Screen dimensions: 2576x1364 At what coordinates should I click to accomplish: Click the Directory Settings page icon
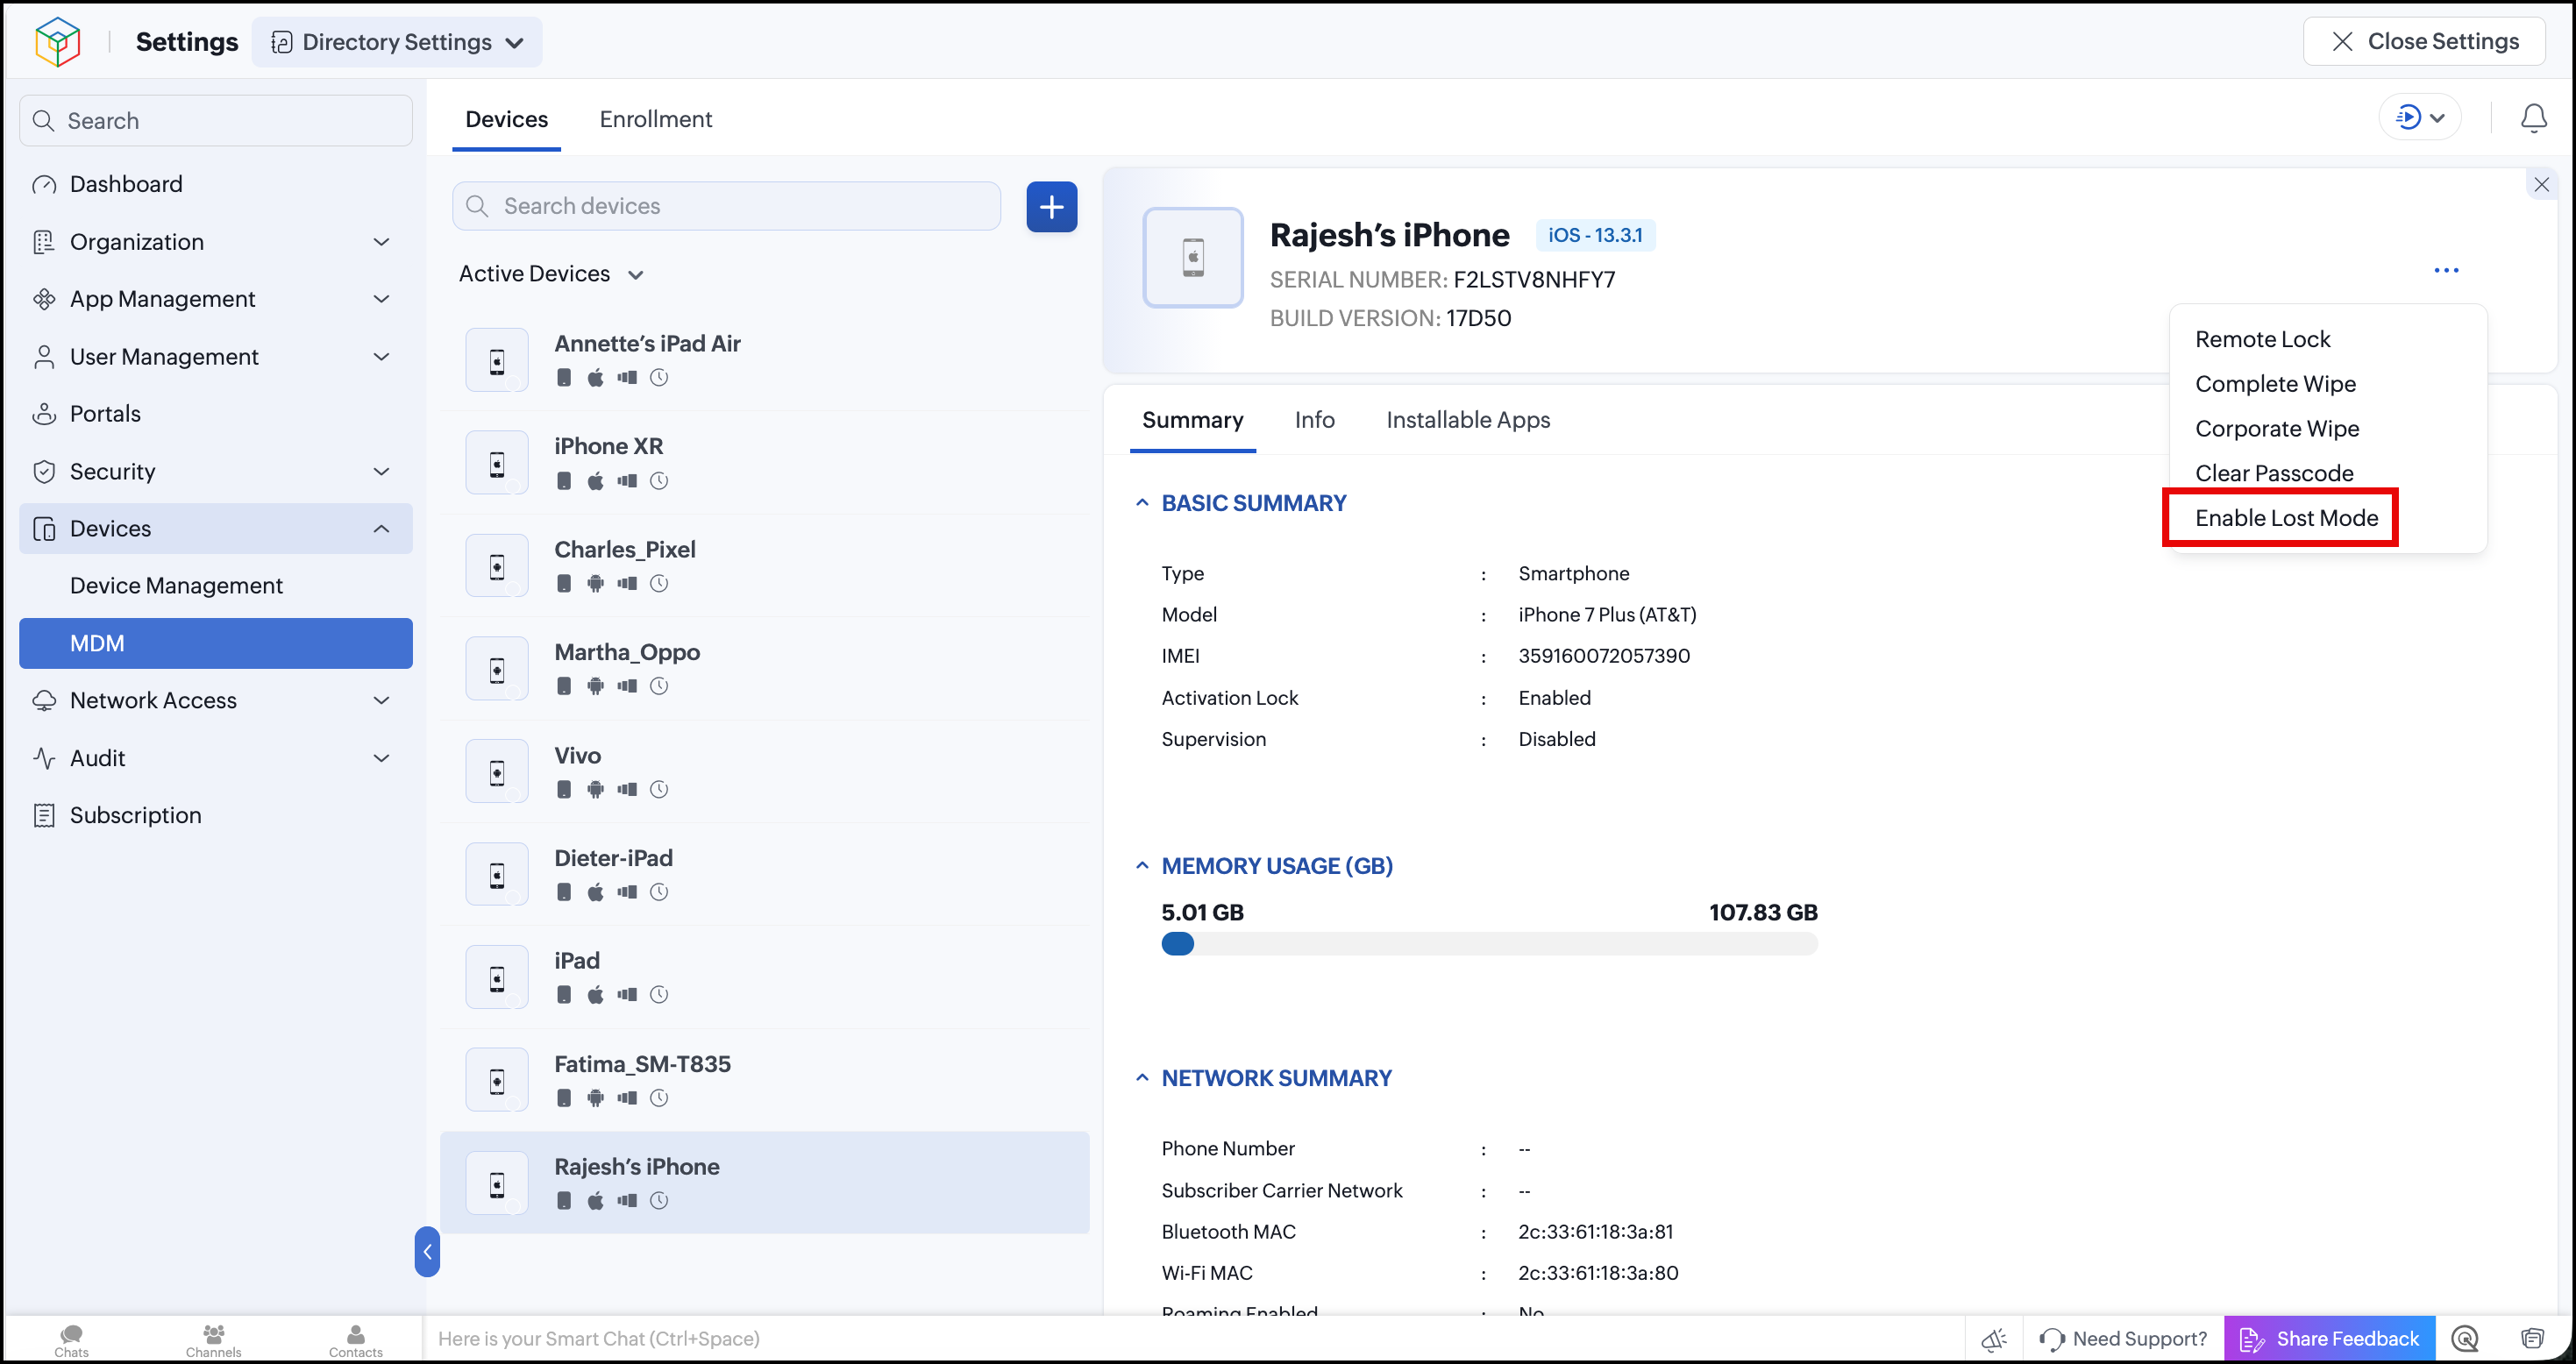tap(282, 42)
